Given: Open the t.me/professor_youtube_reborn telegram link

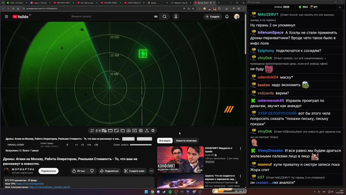Looking at the screenshot, I should pyautogui.click(x=49, y=187).
